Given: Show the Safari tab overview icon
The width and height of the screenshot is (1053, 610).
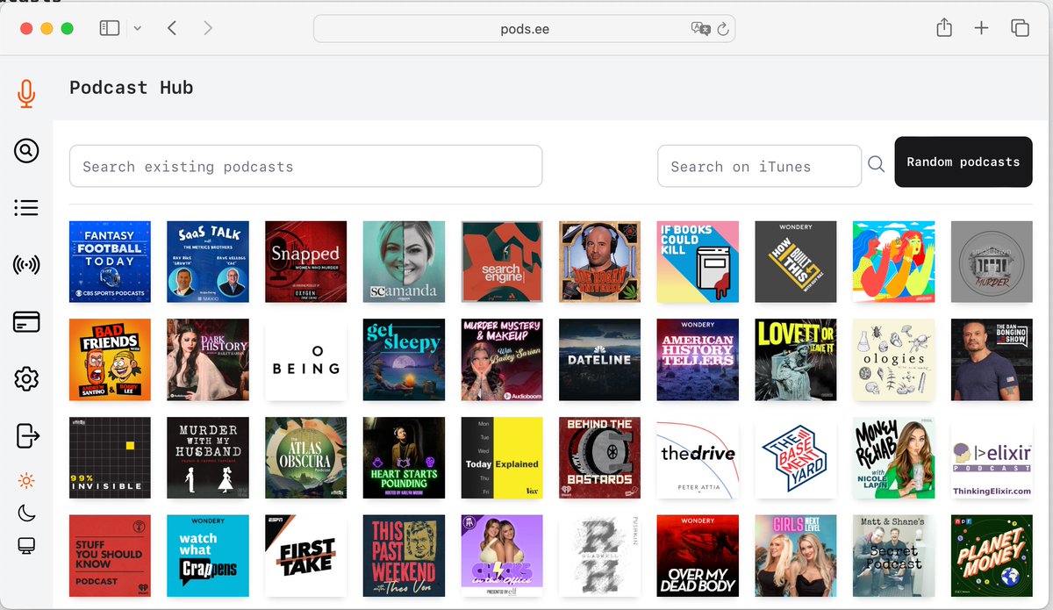Looking at the screenshot, I should (x=1020, y=28).
